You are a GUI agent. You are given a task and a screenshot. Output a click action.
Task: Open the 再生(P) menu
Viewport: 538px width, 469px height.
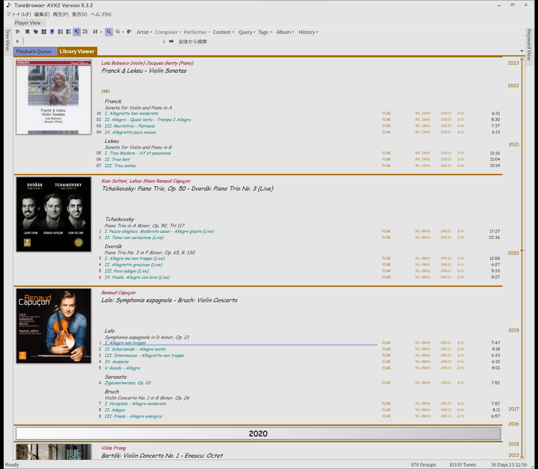[61, 14]
